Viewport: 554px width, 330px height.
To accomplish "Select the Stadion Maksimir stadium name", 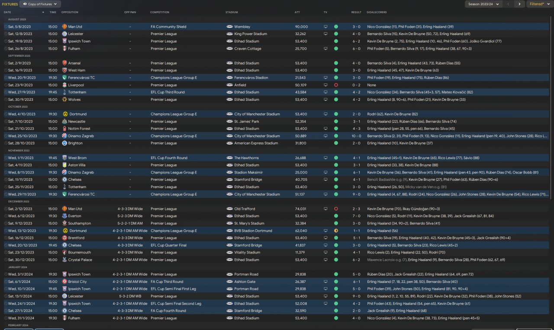I will tap(249, 173).
